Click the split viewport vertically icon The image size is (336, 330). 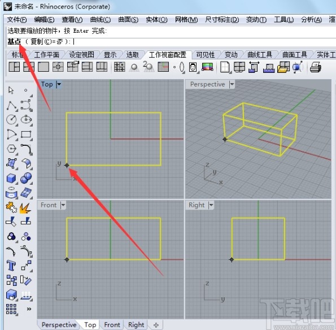point(102,67)
